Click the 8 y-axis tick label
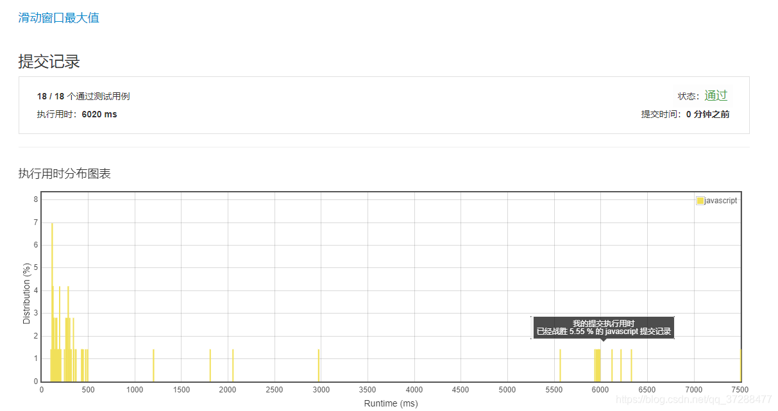 tap(36, 199)
